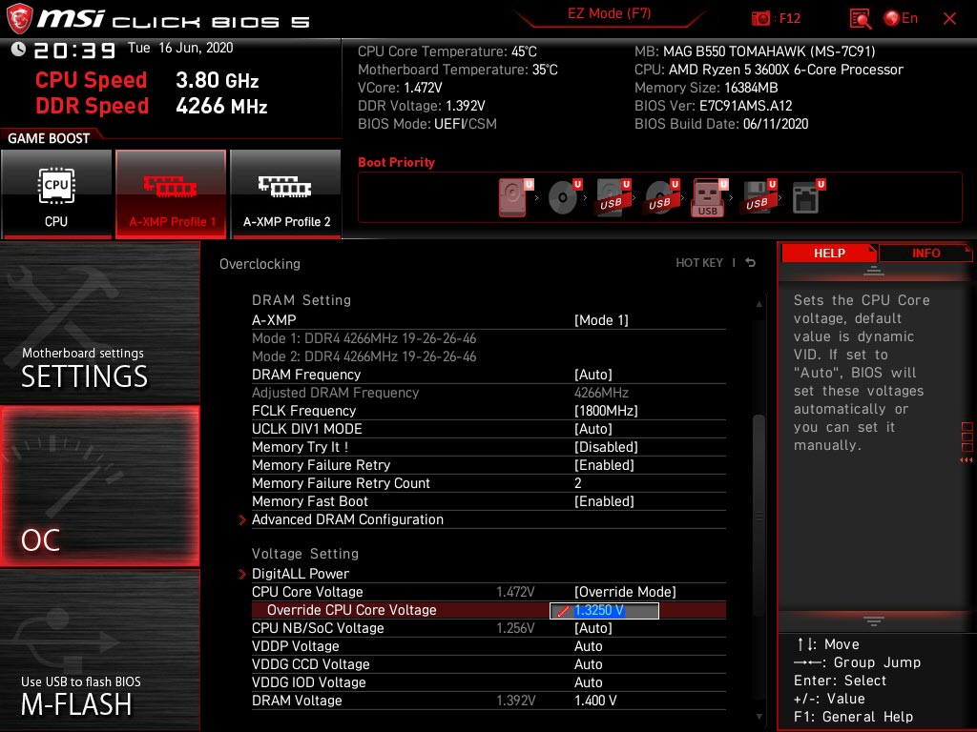Screen dimensions: 977x732
Task: Open M-FLASH to flash BIOS
Action: [99, 650]
